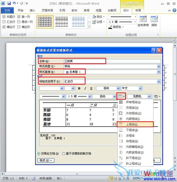Expand the table styles gallery More arrow

point(89,27)
